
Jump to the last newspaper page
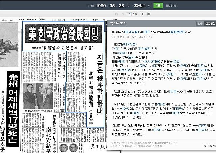[x=149, y=14]
